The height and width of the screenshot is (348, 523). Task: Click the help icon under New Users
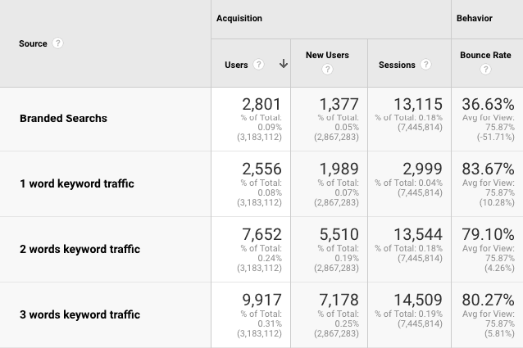327,70
